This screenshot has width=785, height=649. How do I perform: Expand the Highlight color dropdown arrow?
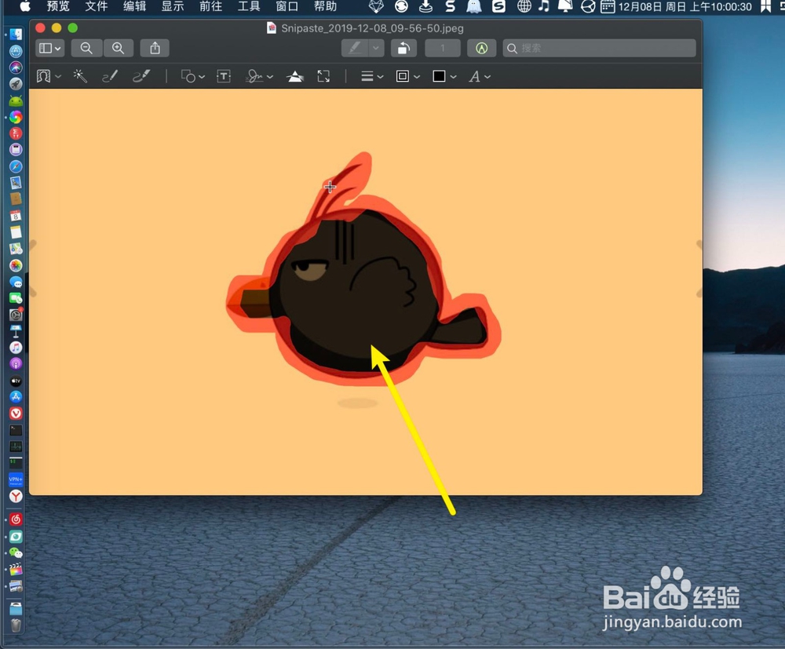tap(376, 48)
